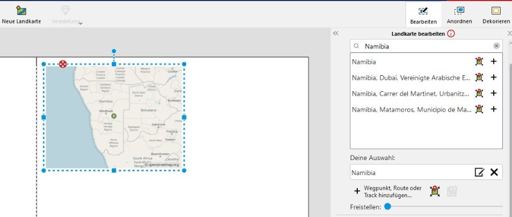Screen dimensions: 512x217
Task: Show the first Namibia result on the map
Action: (479, 61)
